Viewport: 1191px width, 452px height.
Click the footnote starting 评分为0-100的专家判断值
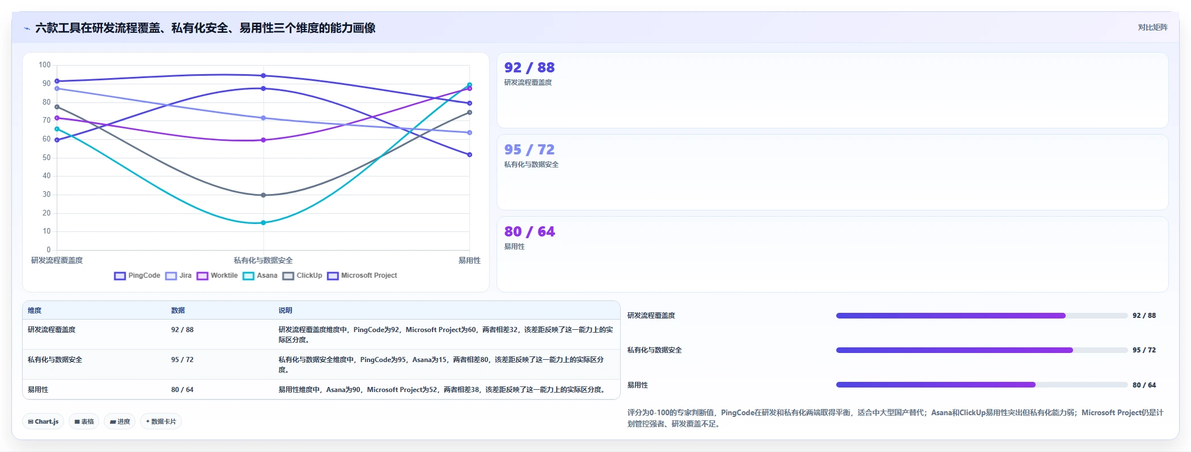895,418
